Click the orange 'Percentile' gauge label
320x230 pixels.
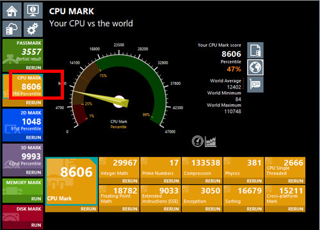click(x=118, y=127)
